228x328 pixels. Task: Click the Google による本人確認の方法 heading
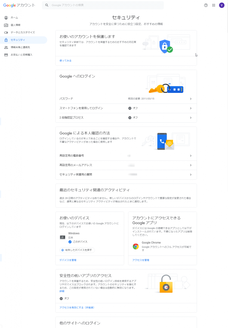pos(84,133)
